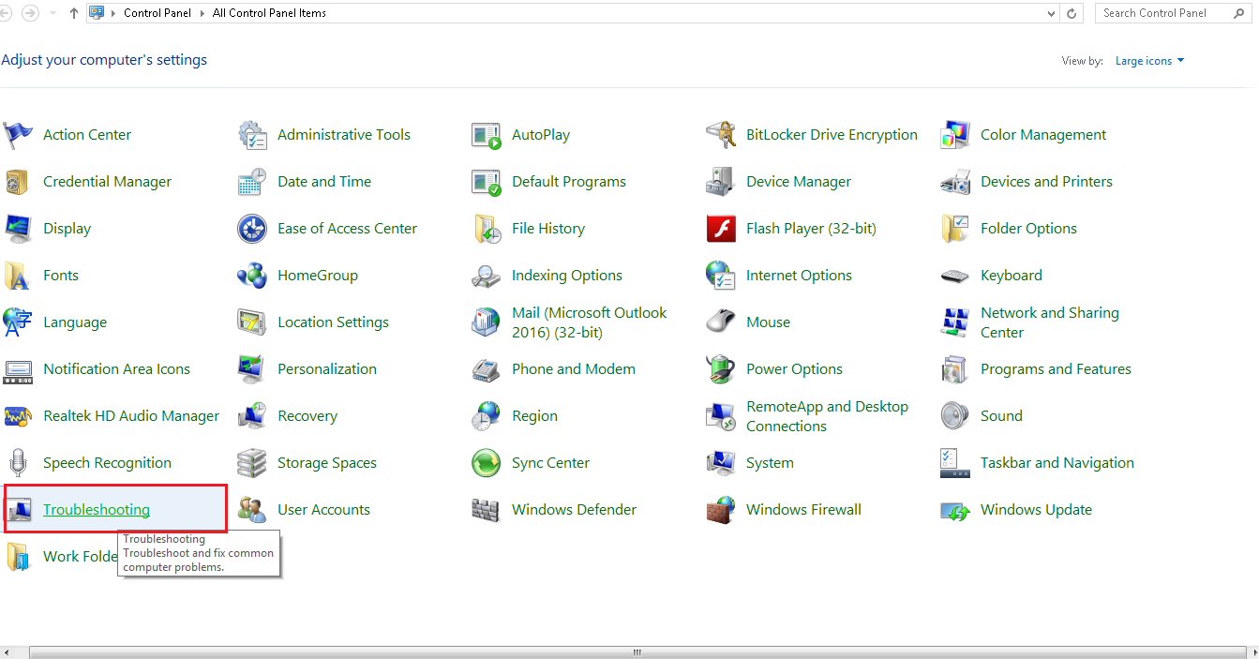Click the Windows Firewall brick wall icon
The image size is (1259, 659).
[720, 510]
